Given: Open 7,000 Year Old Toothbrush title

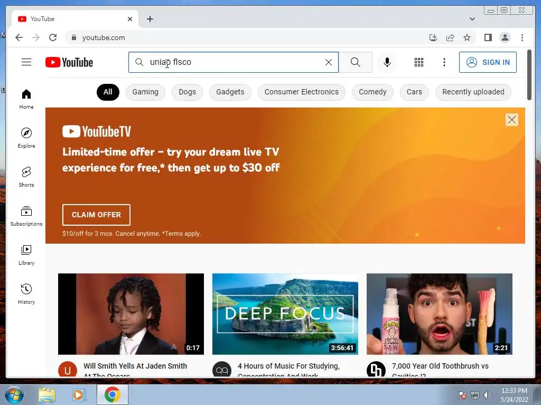Looking at the screenshot, I should [x=440, y=370].
